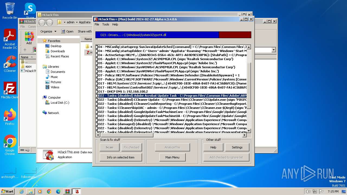Select Local Disk (C:) in sidebar
The height and width of the screenshot is (195, 347).
coord(60,103)
